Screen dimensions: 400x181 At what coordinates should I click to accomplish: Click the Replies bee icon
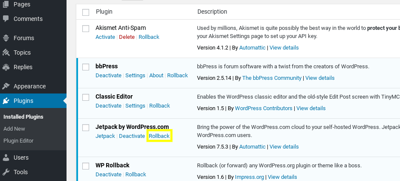6,67
